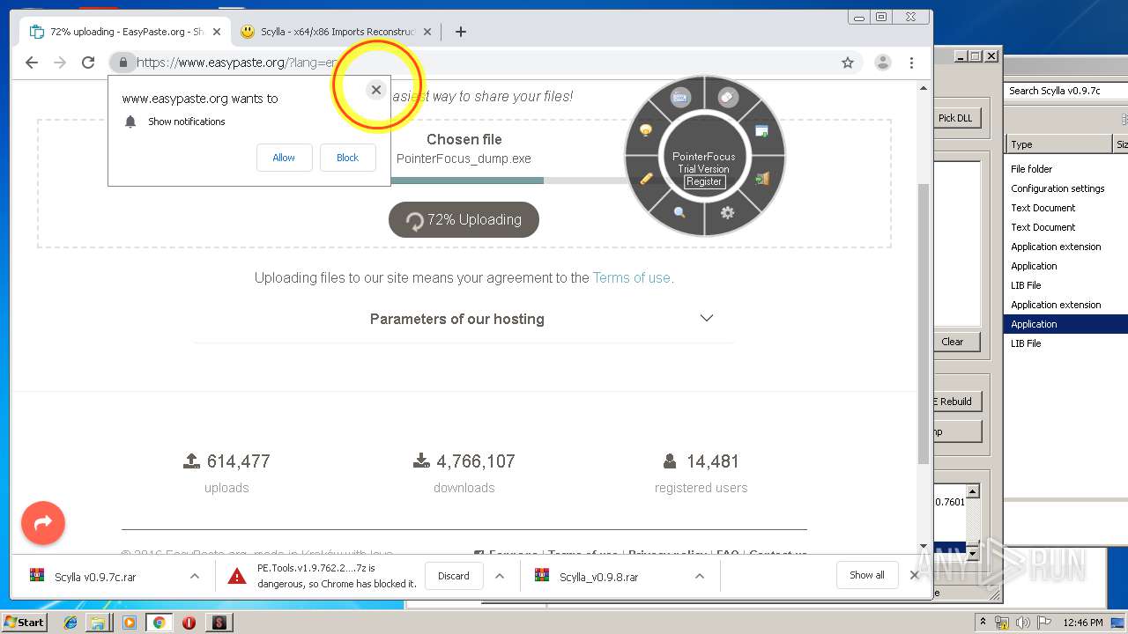The width and height of the screenshot is (1128, 634).
Task: Open options for Scylla v0.9.7c.rar download
Action: pyautogui.click(x=194, y=576)
